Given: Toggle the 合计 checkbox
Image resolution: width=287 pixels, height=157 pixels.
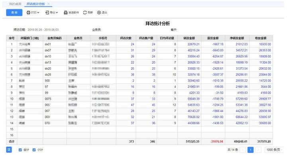Looking at the screenshot, I should click(20, 150).
